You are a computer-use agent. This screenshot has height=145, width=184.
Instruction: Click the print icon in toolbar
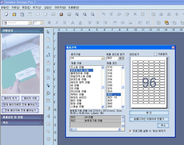pos(61,14)
